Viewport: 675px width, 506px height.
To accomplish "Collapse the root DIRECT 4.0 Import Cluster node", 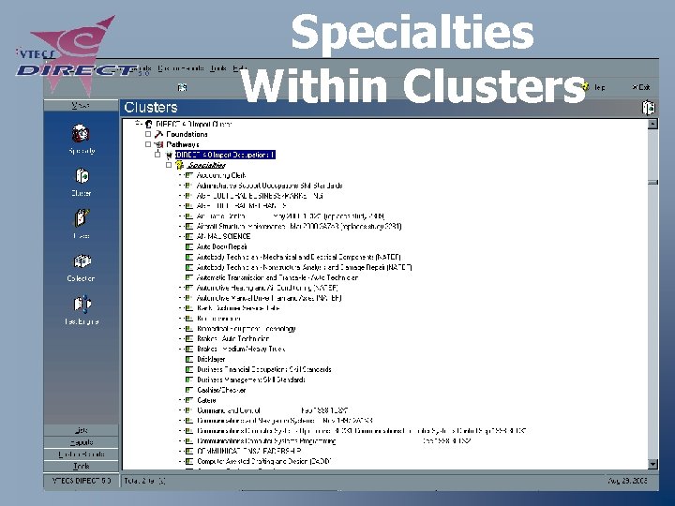I will (138, 124).
